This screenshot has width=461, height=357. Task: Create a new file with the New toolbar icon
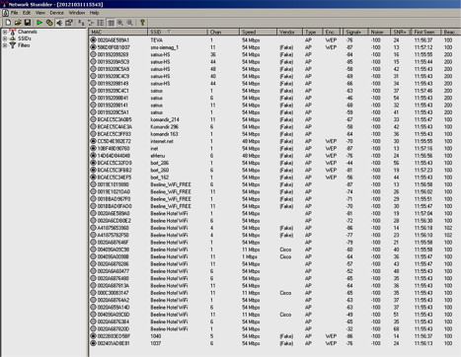8,23
